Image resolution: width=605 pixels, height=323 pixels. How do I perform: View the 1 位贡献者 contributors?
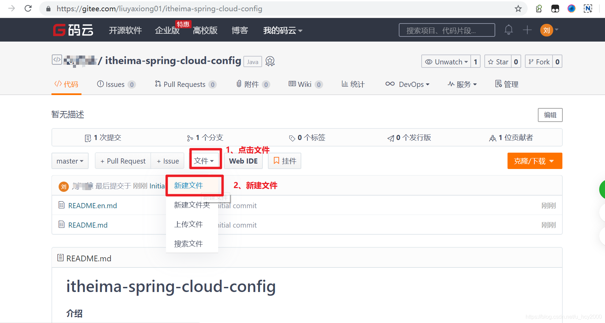tap(511, 138)
